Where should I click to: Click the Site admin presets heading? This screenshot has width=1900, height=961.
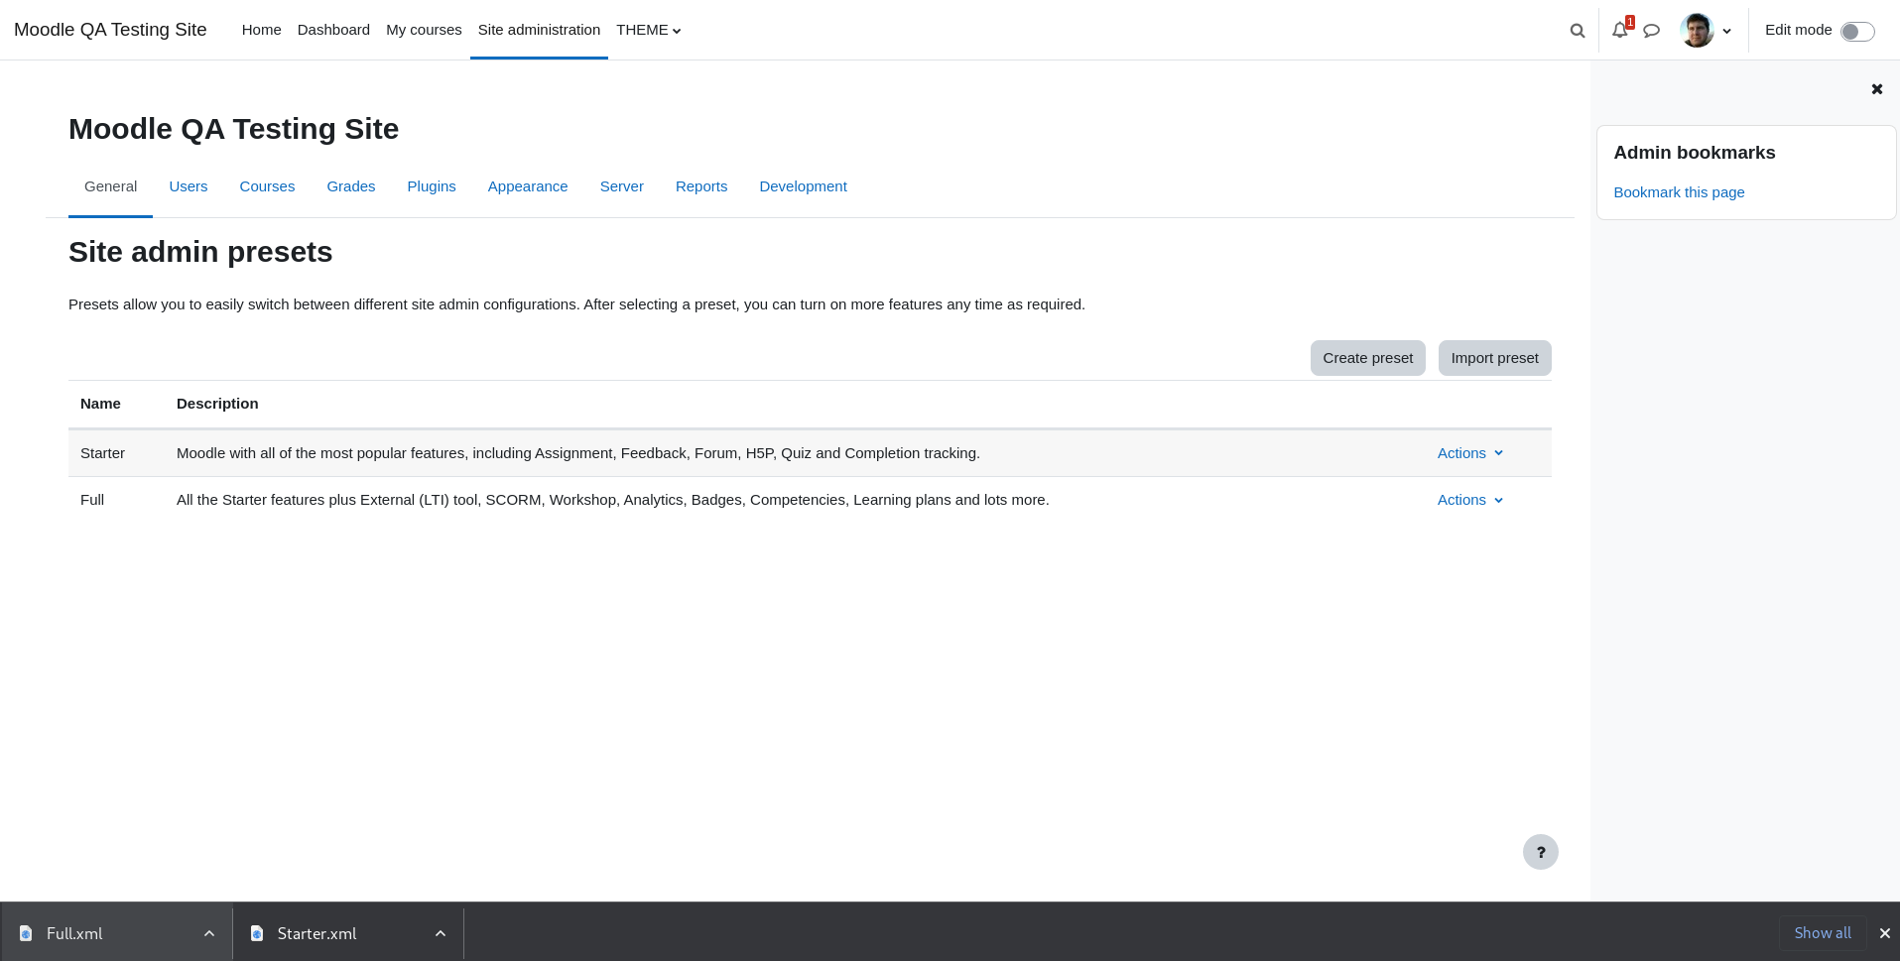(200, 252)
